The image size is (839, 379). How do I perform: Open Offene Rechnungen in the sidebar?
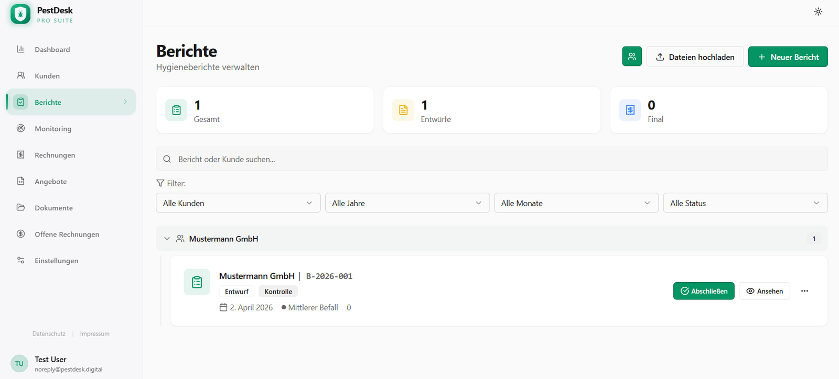(67, 235)
